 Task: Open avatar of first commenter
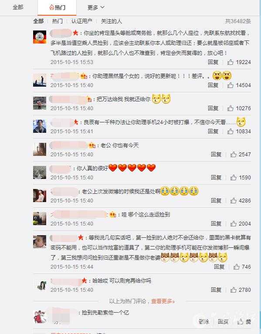click(40, 37)
